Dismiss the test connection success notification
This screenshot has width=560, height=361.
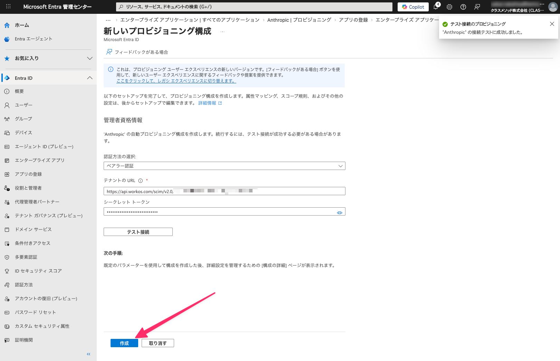(x=552, y=24)
